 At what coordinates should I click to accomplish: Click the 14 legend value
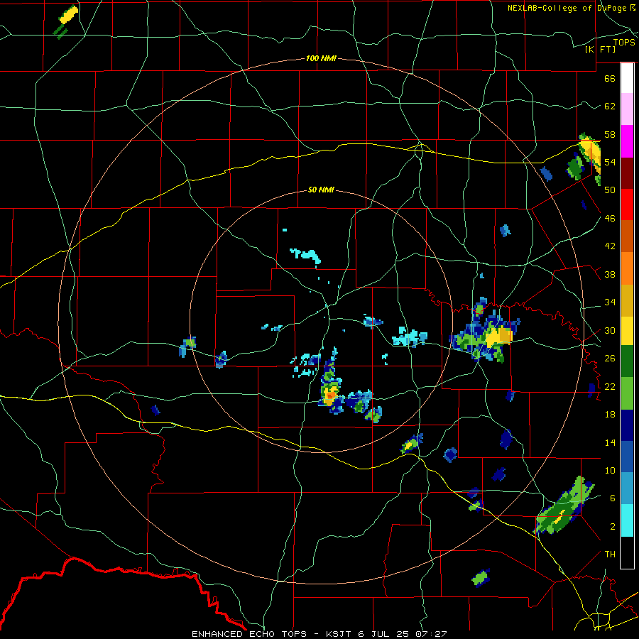[610, 442]
